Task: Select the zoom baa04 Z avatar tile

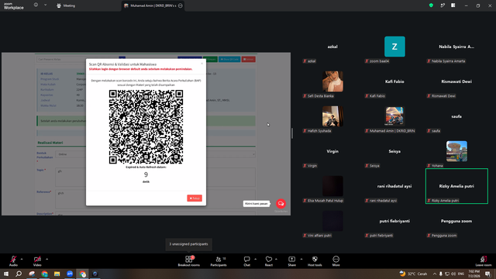Action: pos(394,46)
